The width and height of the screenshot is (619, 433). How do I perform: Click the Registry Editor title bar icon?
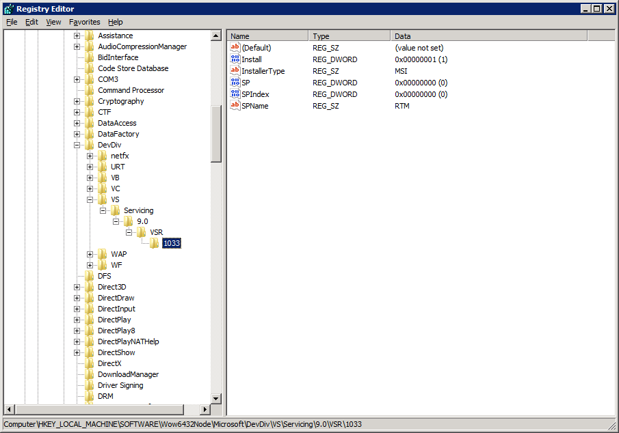[9, 9]
